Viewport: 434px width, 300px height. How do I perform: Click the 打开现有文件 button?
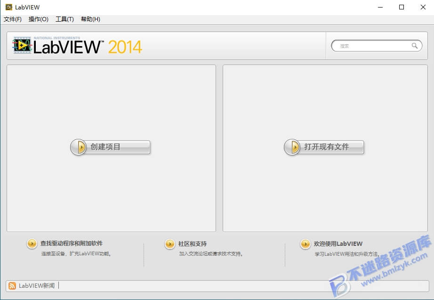(x=324, y=147)
